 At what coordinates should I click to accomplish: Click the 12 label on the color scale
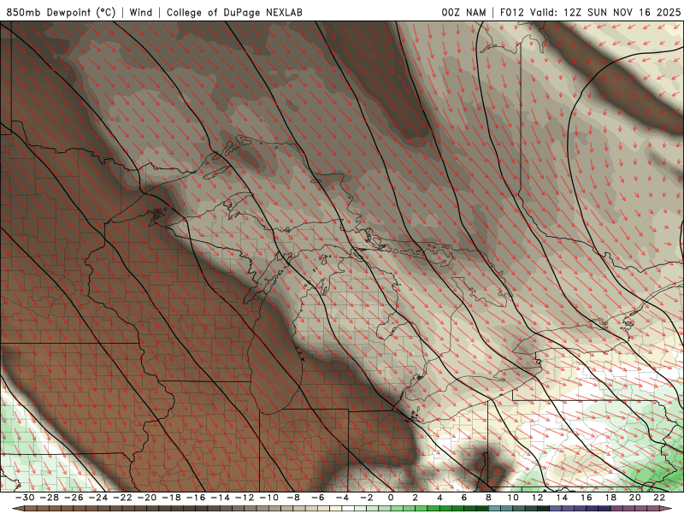(538, 498)
